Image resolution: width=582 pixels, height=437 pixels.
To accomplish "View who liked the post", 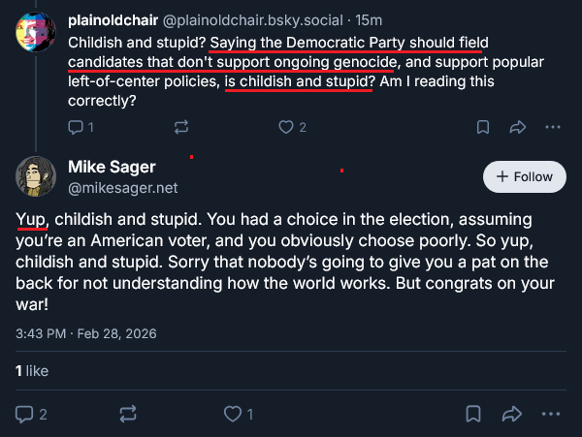I will (32, 370).
